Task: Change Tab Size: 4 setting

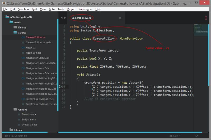Action: point(174,136)
